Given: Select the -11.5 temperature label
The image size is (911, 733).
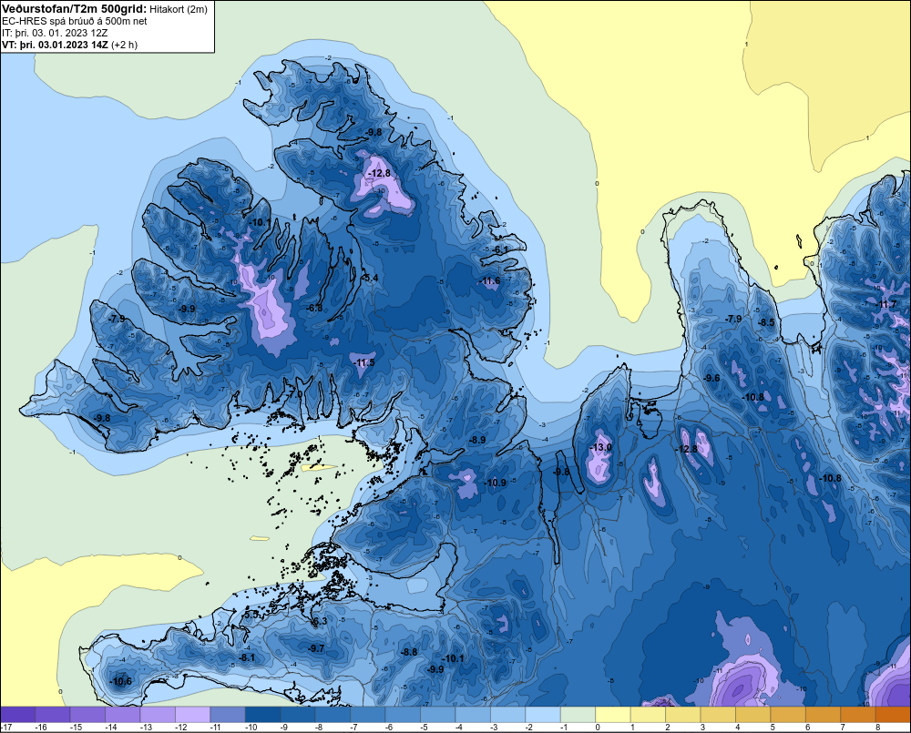Looking at the screenshot, I should click(x=364, y=362).
